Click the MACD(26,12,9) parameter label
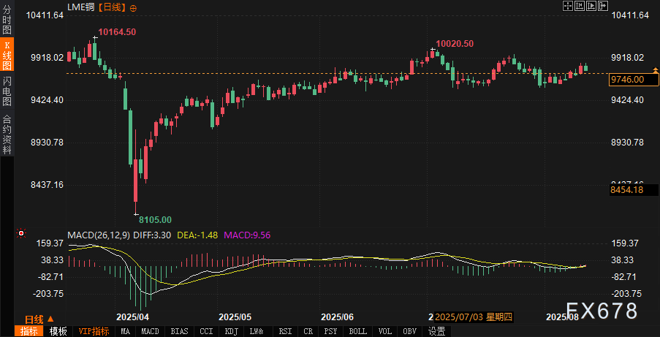660x337 pixels. 99,235
